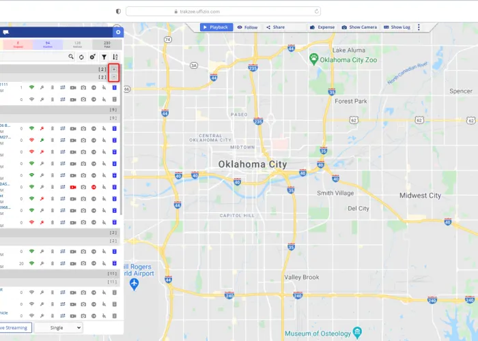Click the Museum of Osteology map pin
The image size is (478, 341).
(x=357, y=332)
